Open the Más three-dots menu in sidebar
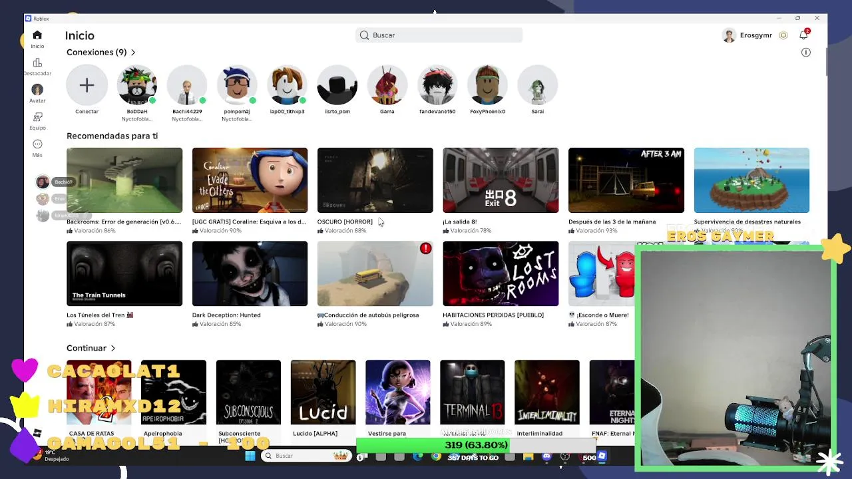Viewport: 852px width, 479px height. click(x=37, y=144)
